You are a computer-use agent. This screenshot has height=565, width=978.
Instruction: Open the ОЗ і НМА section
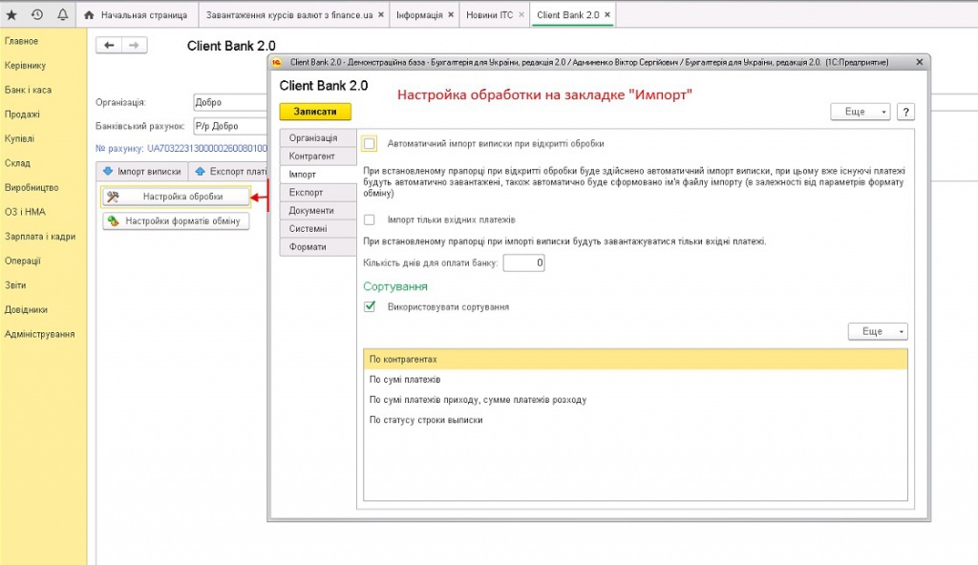(25, 212)
